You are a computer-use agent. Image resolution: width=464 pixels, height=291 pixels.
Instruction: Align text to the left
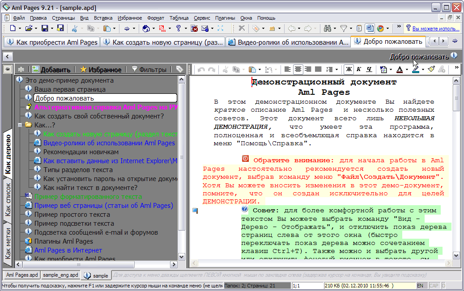(287, 69)
